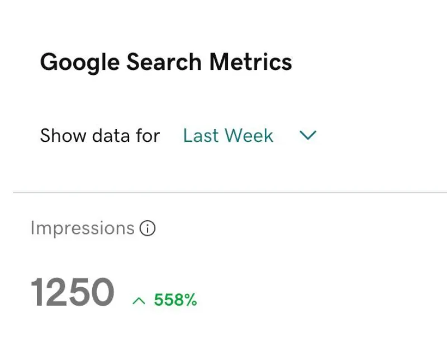Click the word Last in the dropdown
This screenshot has width=447, height=352.
[200, 136]
